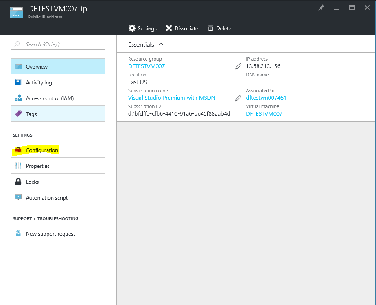Click pencil icon beside Associated to
The width and height of the screenshot is (376, 305).
tap(238, 98)
